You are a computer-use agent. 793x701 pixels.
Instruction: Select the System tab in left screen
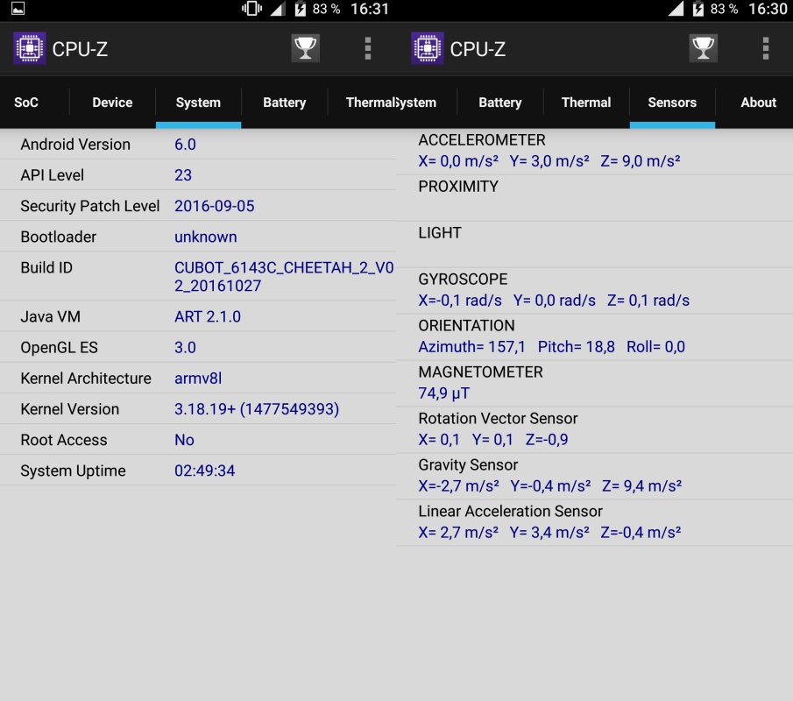[198, 103]
